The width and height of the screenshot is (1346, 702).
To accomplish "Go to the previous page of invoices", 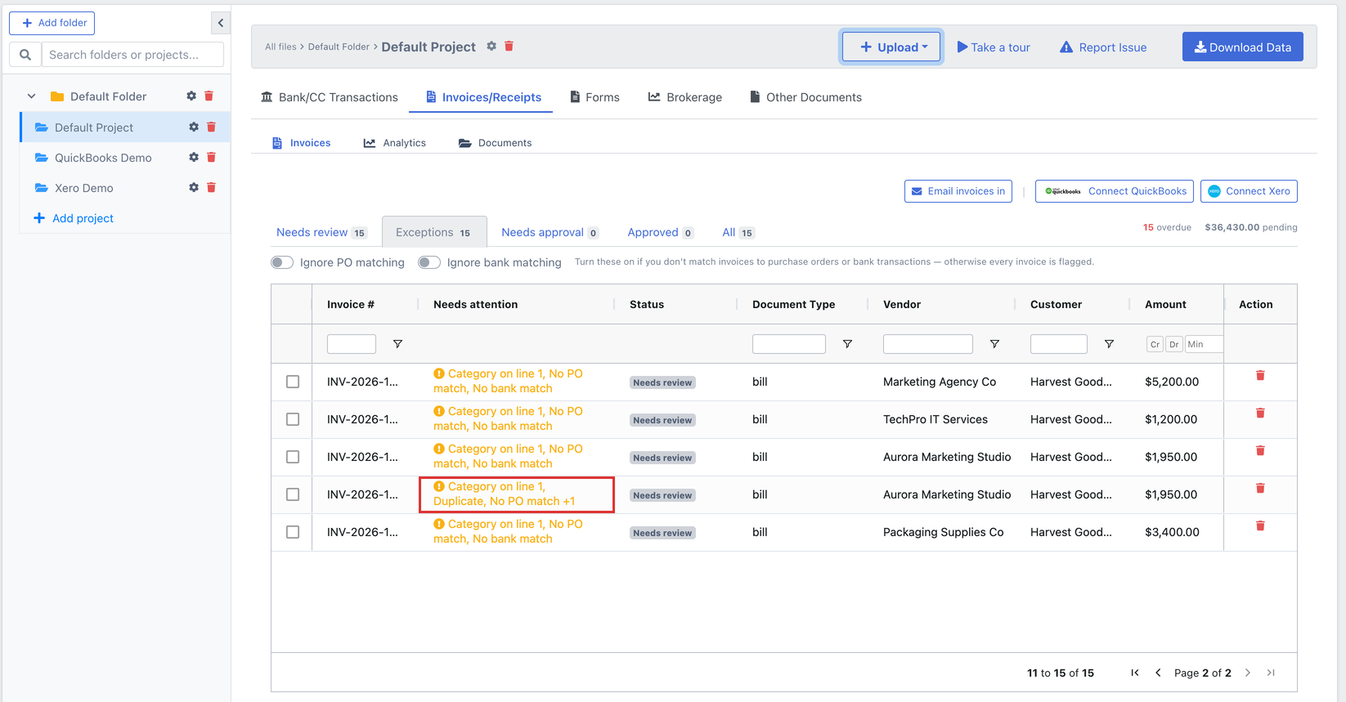I will pyautogui.click(x=1158, y=673).
